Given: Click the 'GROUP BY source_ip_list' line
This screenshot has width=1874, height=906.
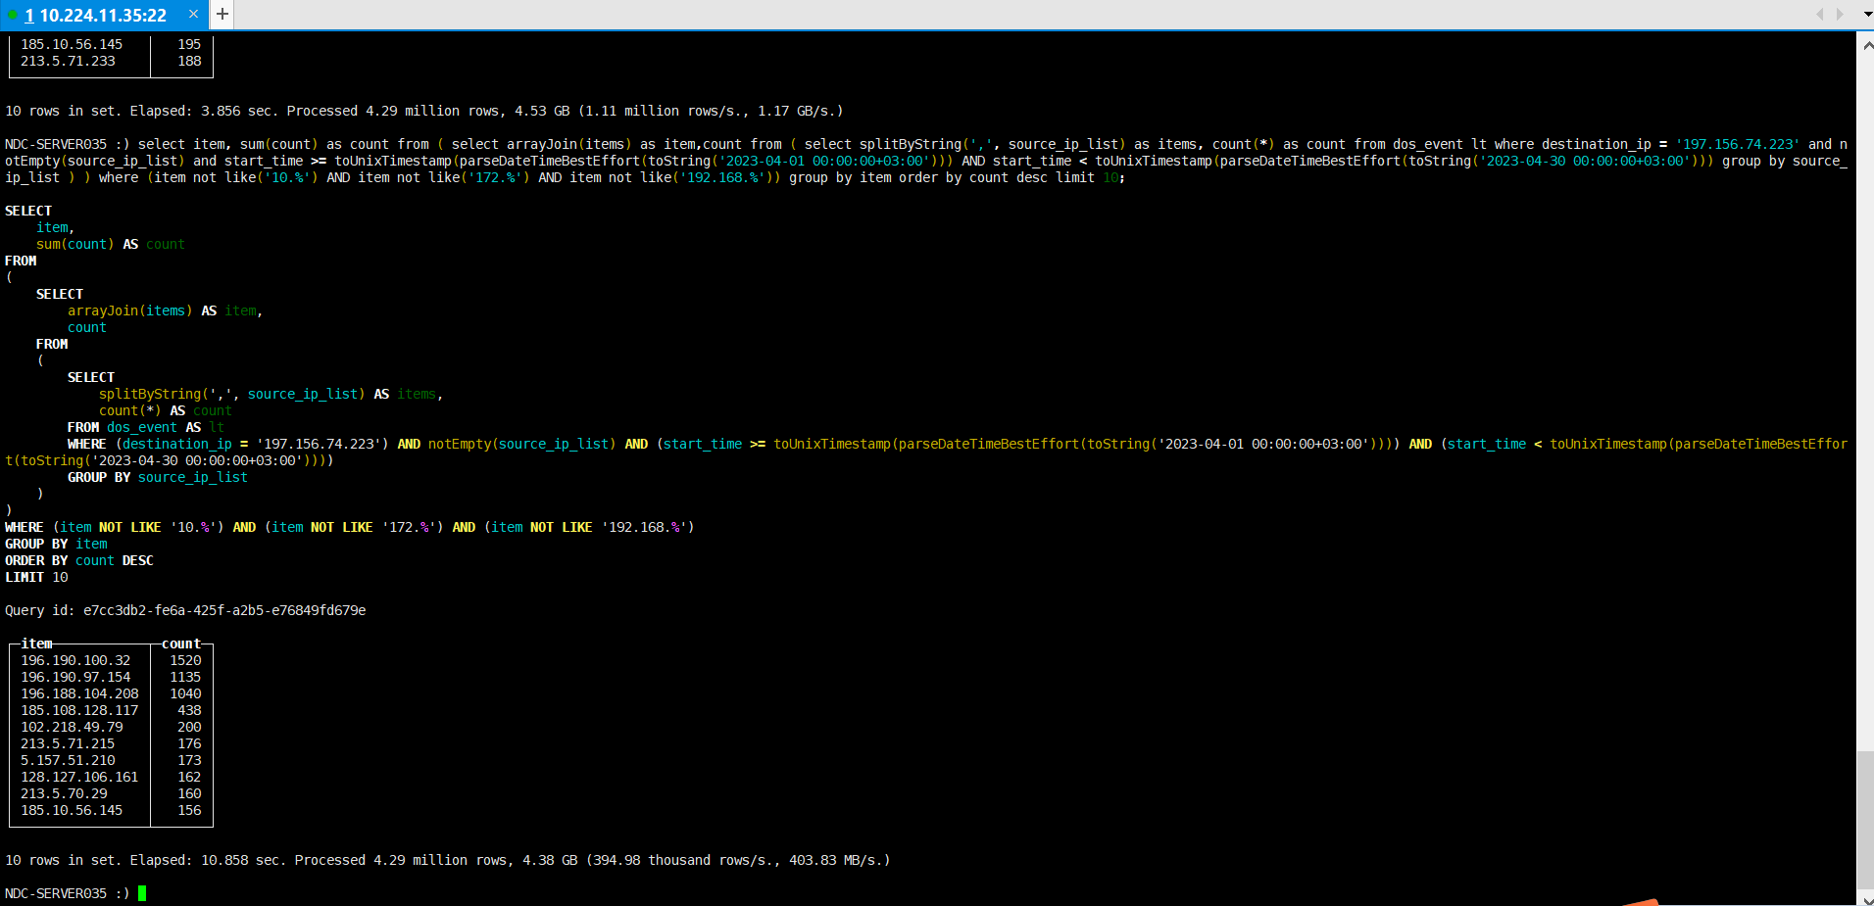Looking at the screenshot, I should [157, 477].
